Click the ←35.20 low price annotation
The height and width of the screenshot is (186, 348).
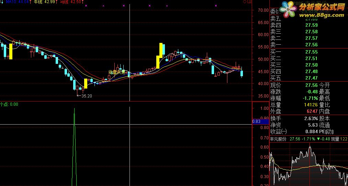(84, 96)
